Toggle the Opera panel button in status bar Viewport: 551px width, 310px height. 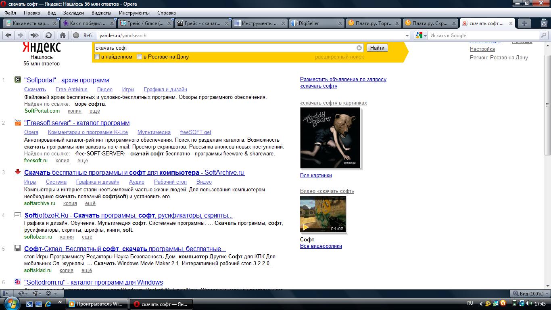pos(6,293)
